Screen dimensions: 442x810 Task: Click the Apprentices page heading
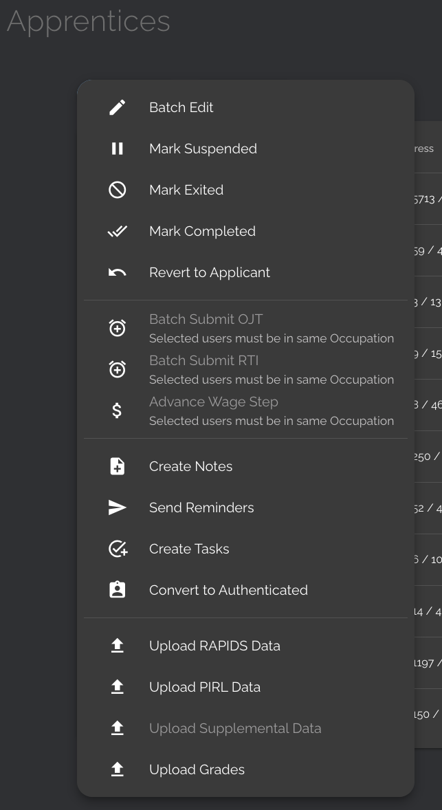[x=89, y=21]
